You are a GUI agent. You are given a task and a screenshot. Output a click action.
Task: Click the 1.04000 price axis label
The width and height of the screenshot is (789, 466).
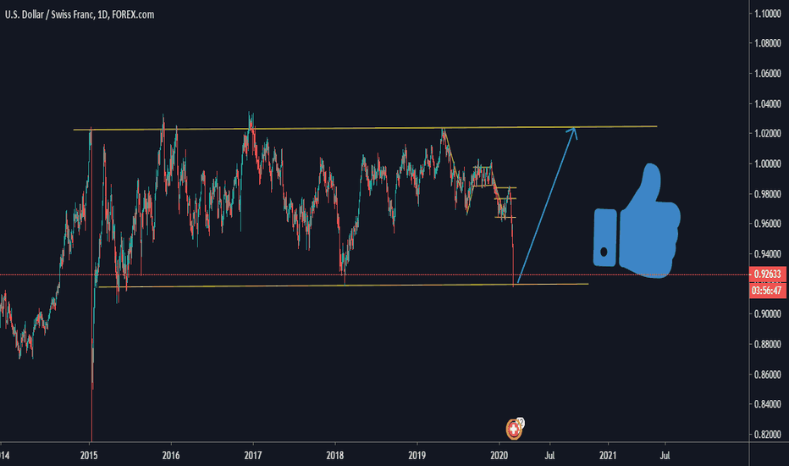pos(767,103)
